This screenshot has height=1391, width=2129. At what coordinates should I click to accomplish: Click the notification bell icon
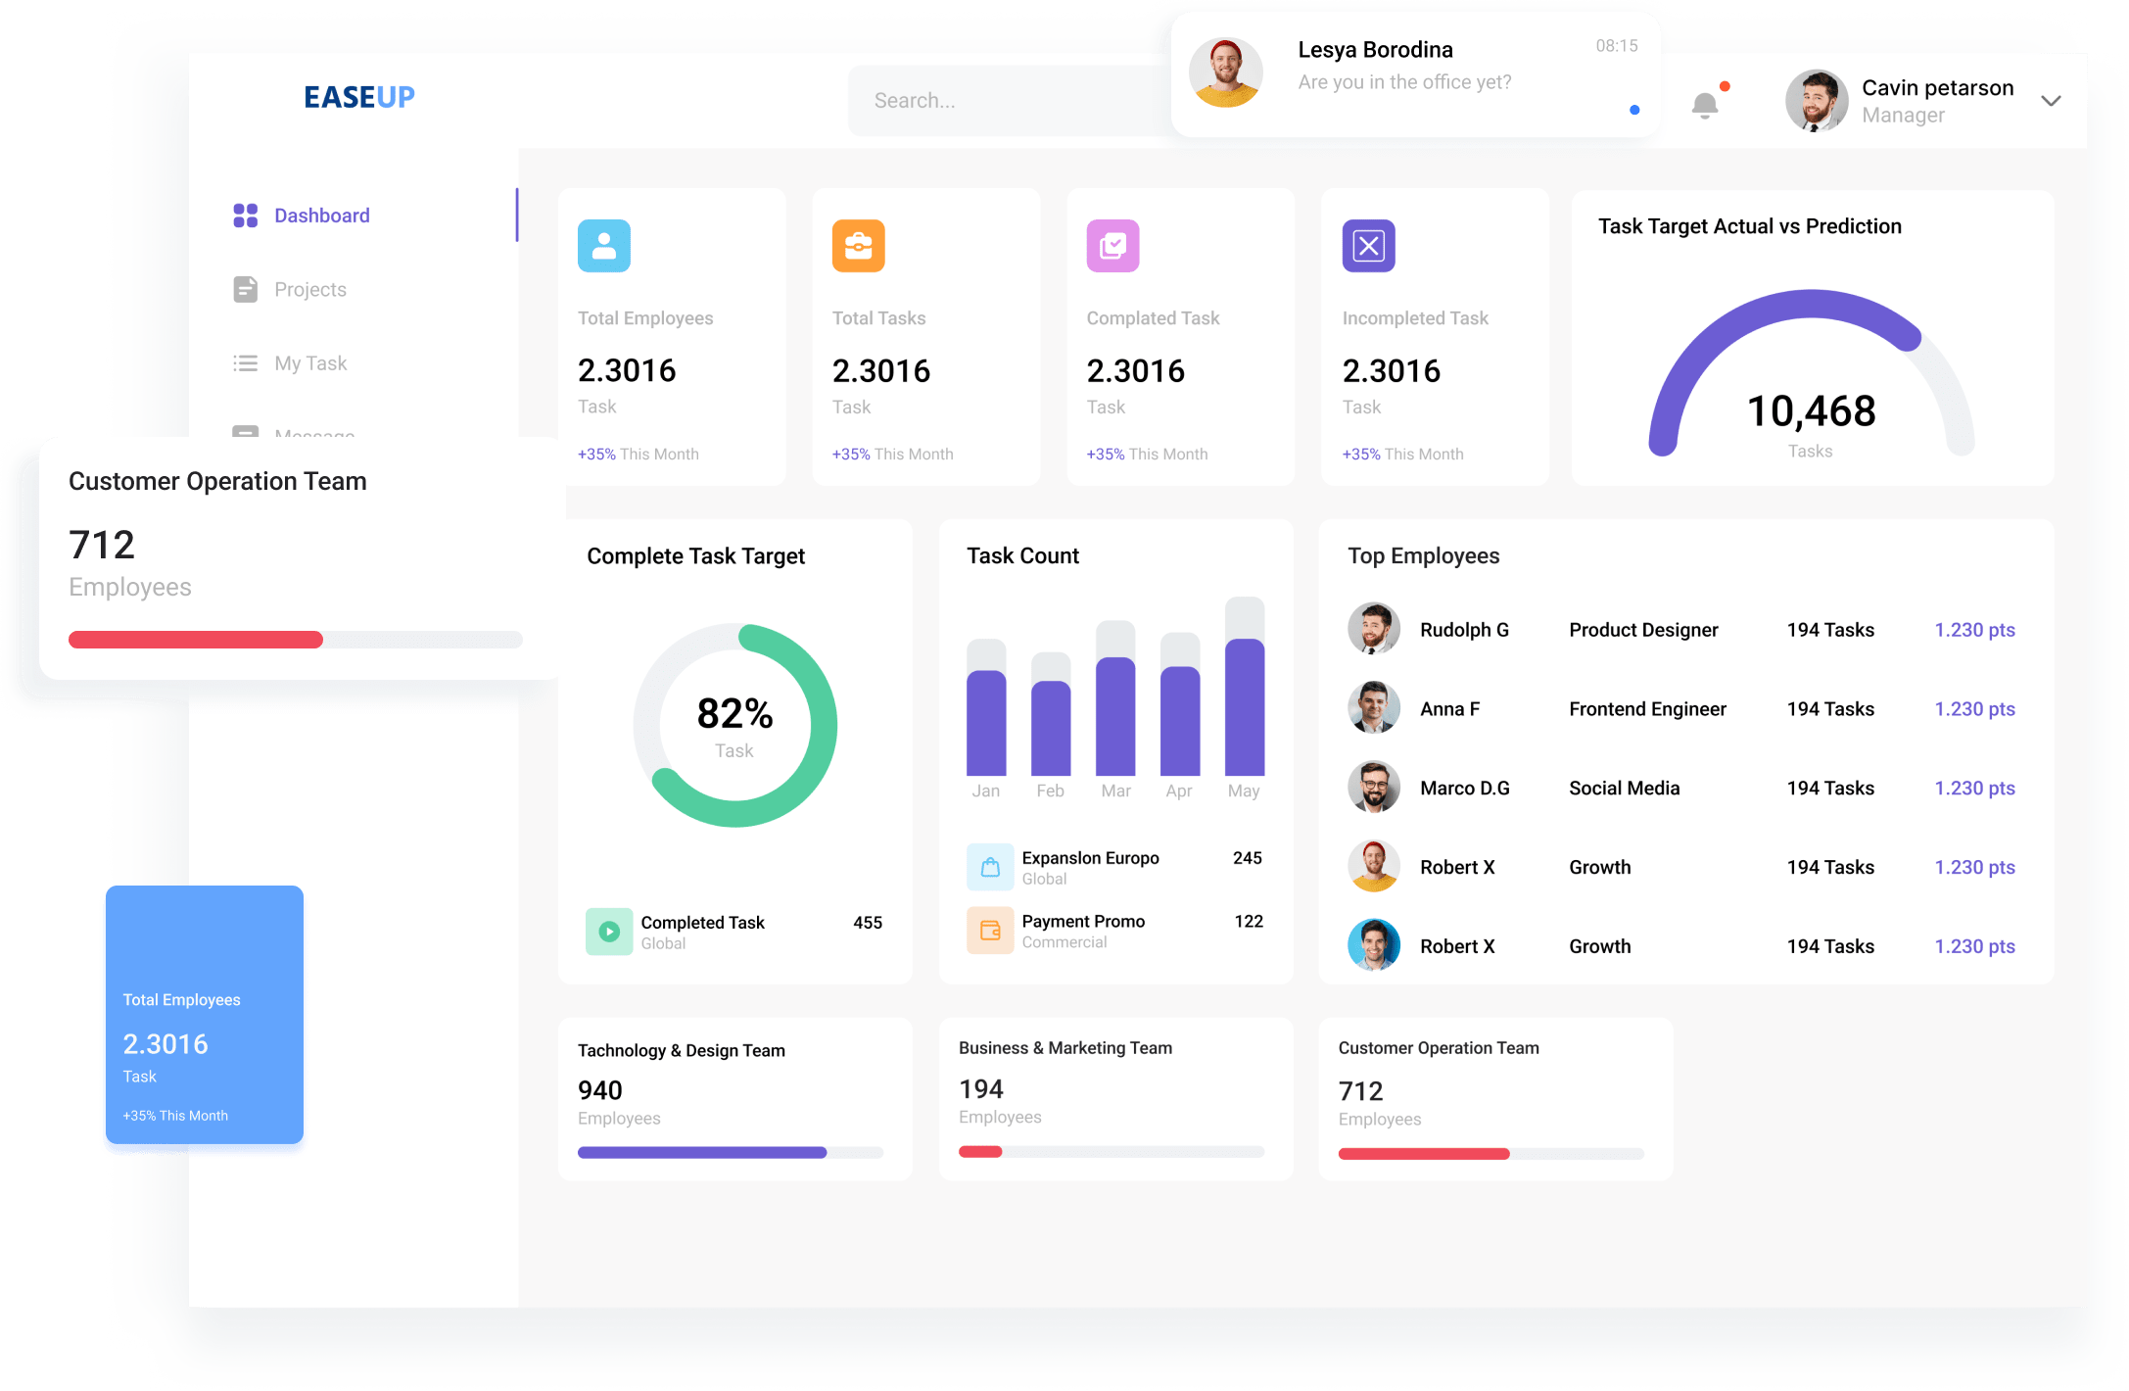point(1705,105)
